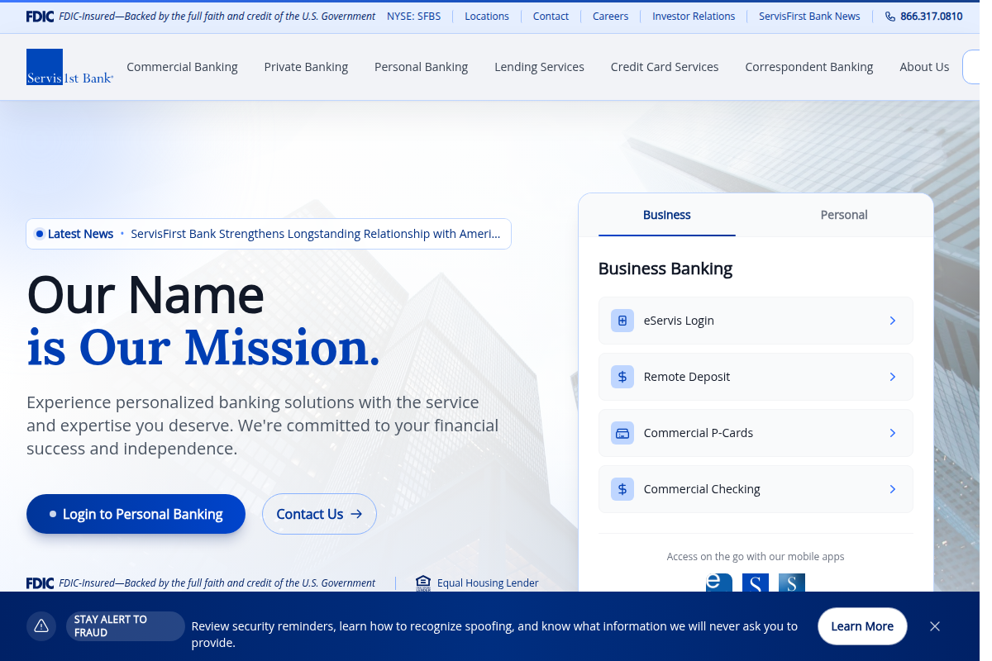The height and width of the screenshot is (661, 992).
Task: Click the STAY ALERT TO FRAUD badge
Action: point(125,626)
